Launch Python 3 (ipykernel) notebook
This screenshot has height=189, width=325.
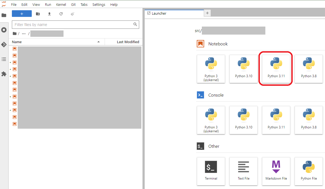pyautogui.click(x=211, y=69)
